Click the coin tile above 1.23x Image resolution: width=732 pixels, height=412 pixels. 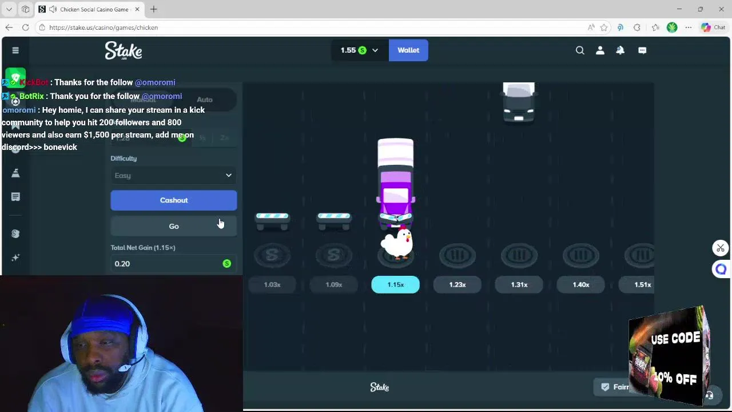(x=457, y=255)
